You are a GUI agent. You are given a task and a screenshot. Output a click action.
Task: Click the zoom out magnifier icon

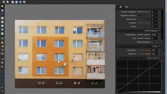[x=8, y=2]
